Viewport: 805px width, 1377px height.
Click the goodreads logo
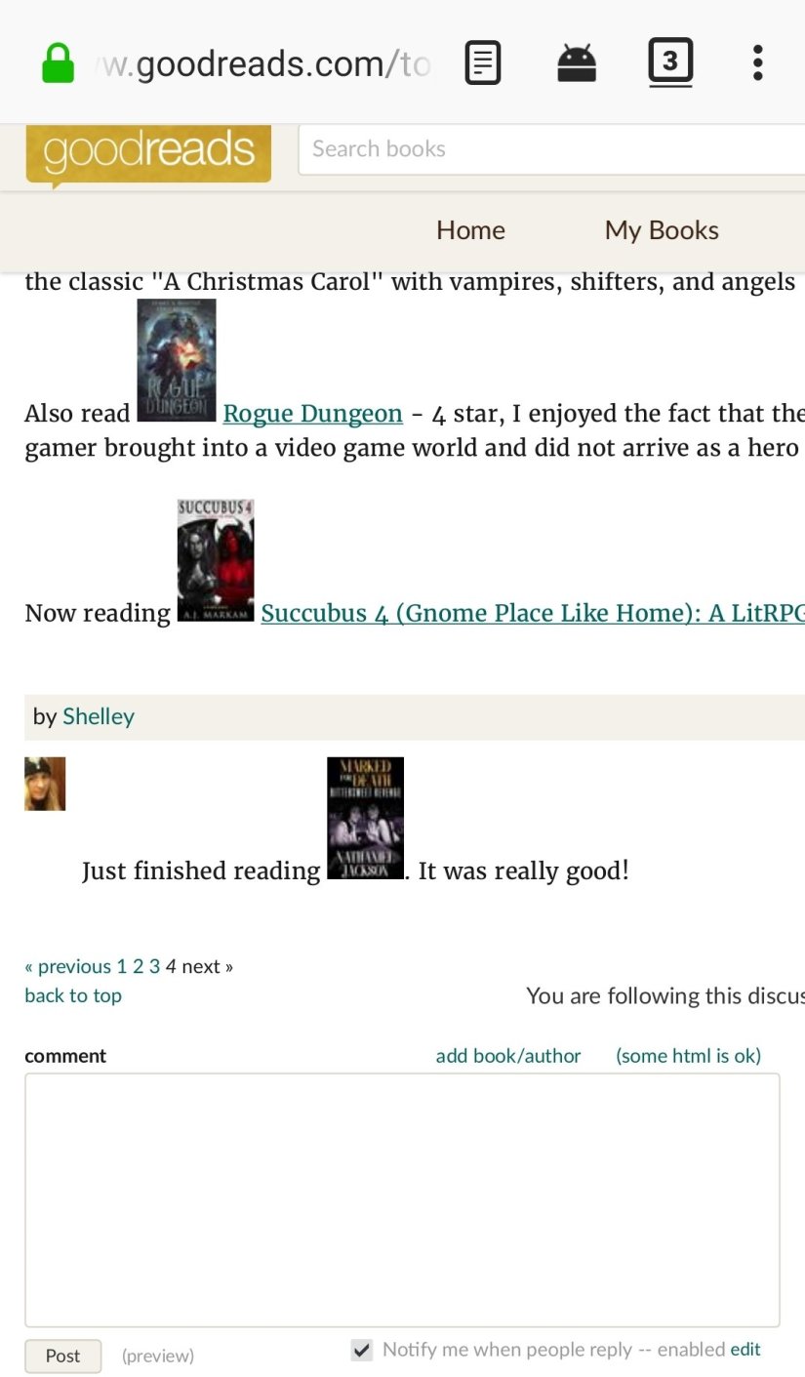point(148,154)
